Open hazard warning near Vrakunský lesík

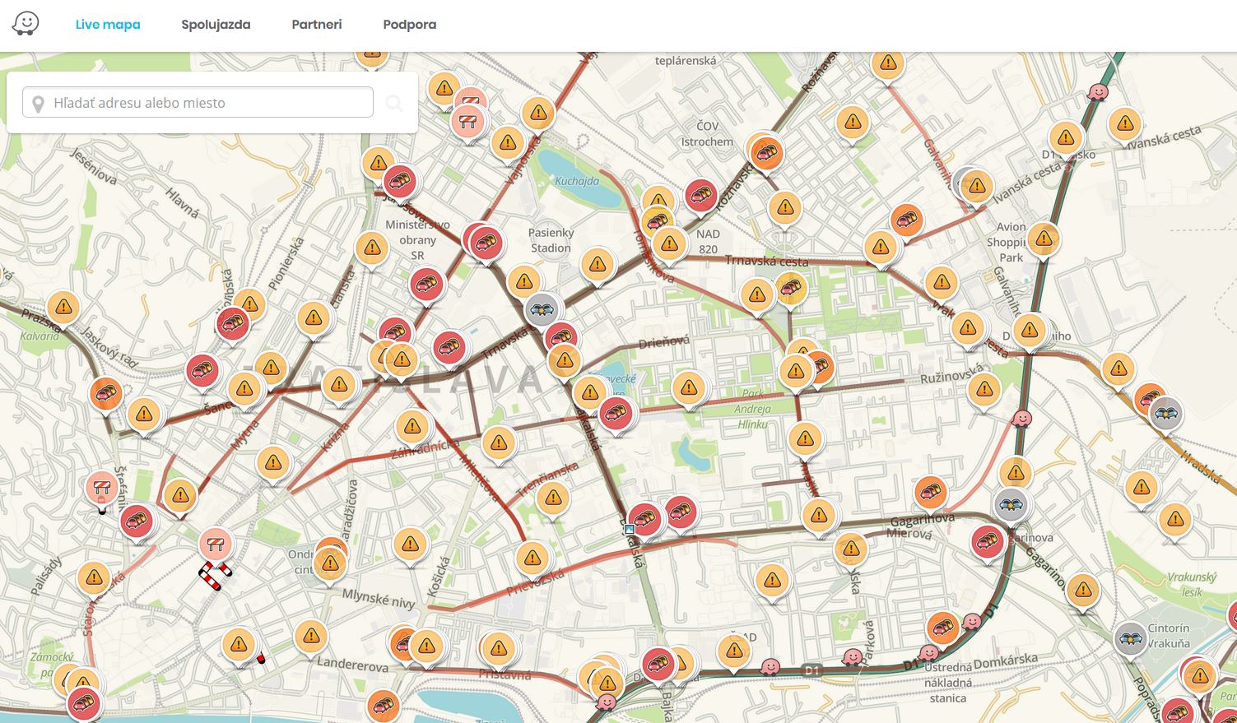(1175, 520)
